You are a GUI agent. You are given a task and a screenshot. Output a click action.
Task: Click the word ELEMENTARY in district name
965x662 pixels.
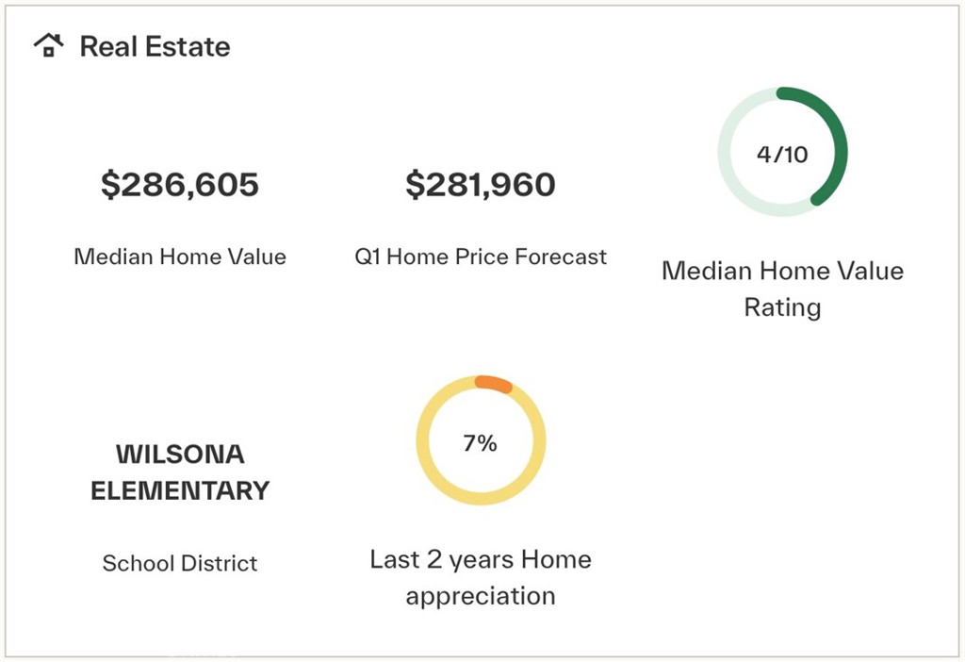(x=180, y=490)
